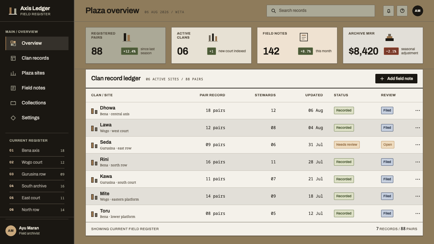Open notifications bell icon
Image resolution: width=434 pixels, height=244 pixels.
[389, 11]
